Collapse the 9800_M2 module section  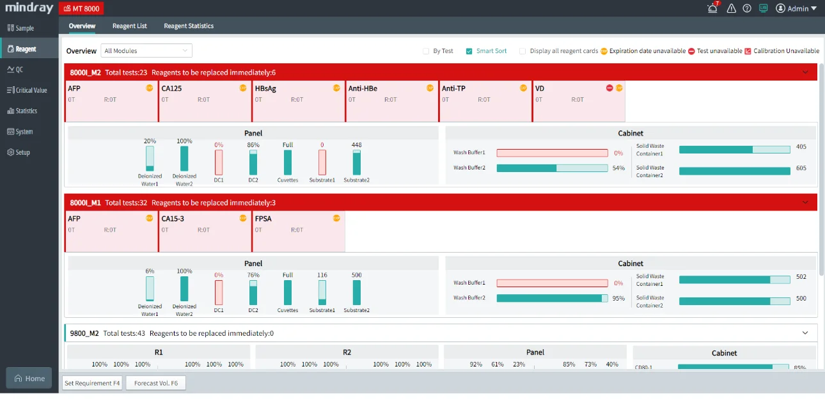[805, 333]
